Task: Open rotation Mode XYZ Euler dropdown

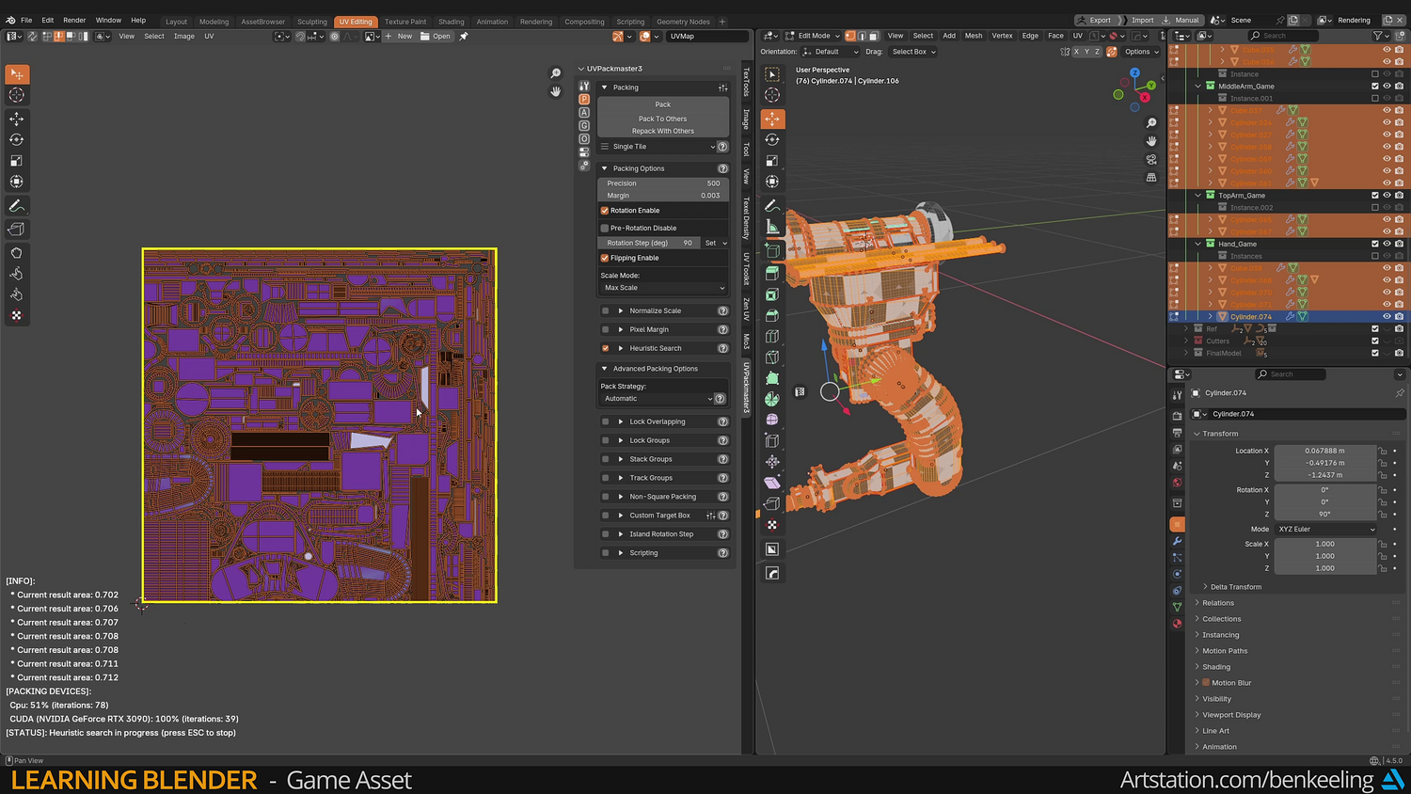Action: coord(1326,529)
